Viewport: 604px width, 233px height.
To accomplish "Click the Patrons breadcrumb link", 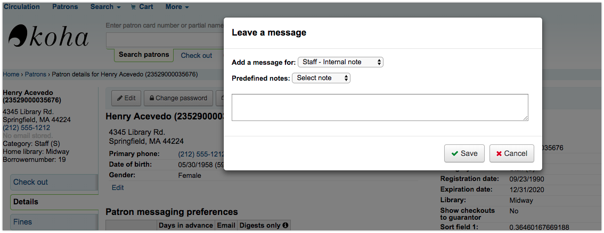I will point(35,74).
